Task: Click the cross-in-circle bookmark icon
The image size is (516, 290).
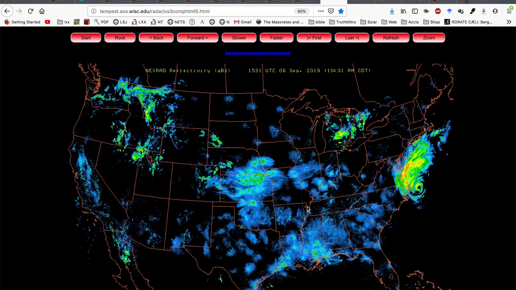Action: click(x=192, y=22)
